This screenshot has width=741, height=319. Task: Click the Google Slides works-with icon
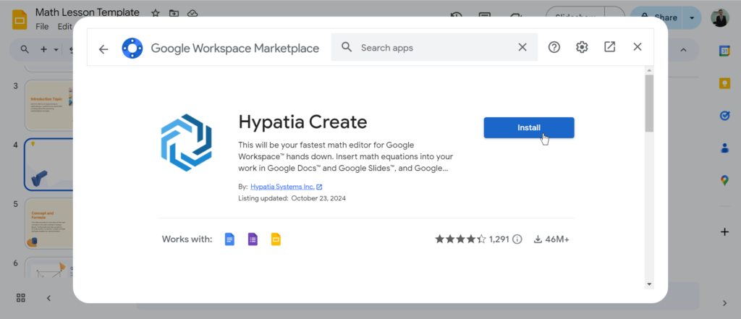[x=275, y=239]
